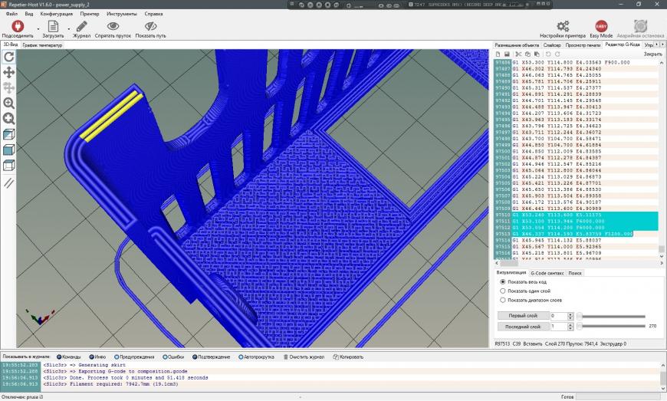Open the Конфигурация menu
The width and height of the screenshot is (667, 401).
click(x=56, y=14)
